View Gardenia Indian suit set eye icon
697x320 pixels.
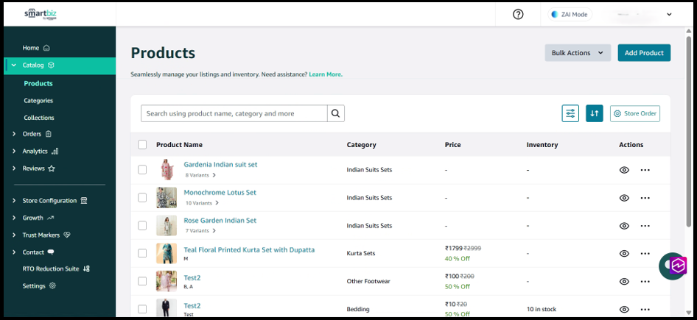[x=624, y=170]
